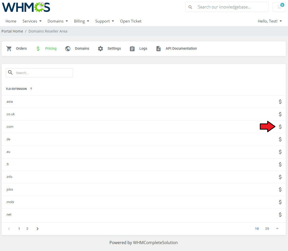
Task: Select the .asia row text
Action: 9,101
